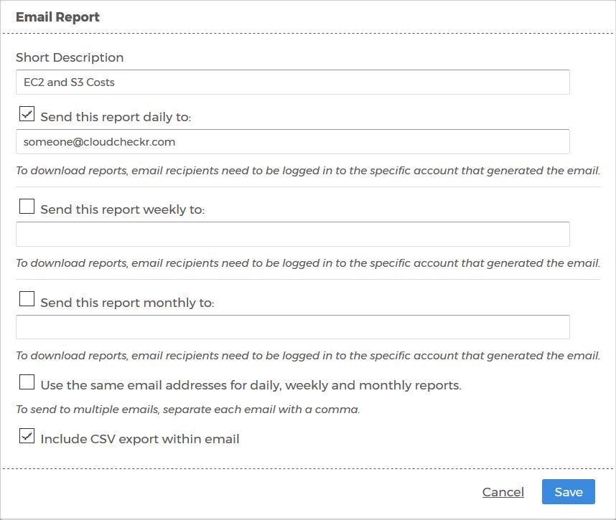Toggle the Include CSV export checkbox
This screenshot has width=616, height=520.
pyautogui.click(x=27, y=435)
